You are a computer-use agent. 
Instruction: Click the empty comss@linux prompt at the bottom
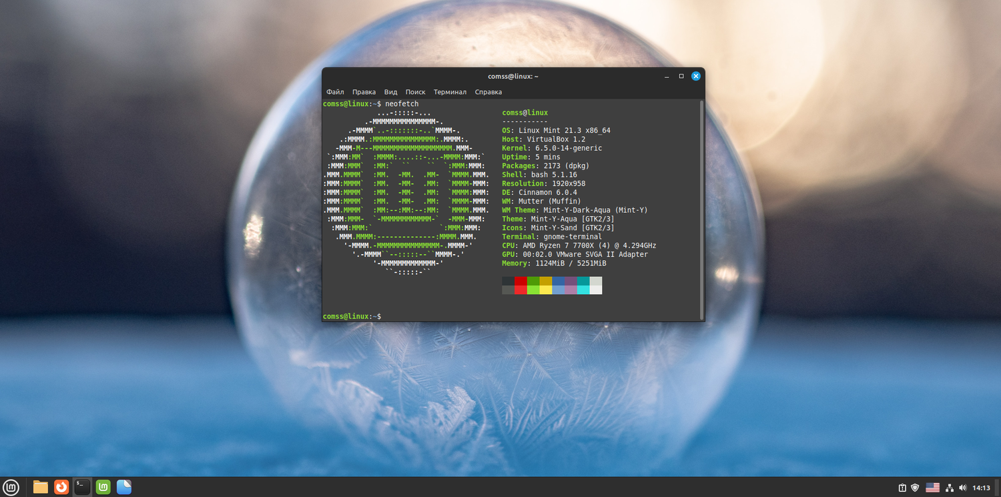352,316
